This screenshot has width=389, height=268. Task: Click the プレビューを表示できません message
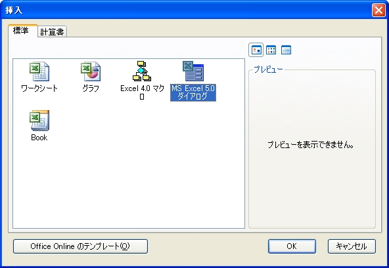(x=311, y=145)
